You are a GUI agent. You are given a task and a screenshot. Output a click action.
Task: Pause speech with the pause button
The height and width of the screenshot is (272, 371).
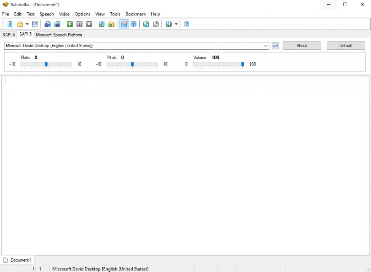coord(79,24)
